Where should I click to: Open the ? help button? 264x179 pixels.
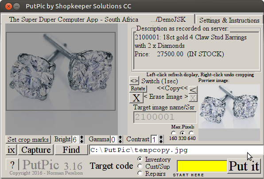pyautogui.click(x=12, y=164)
